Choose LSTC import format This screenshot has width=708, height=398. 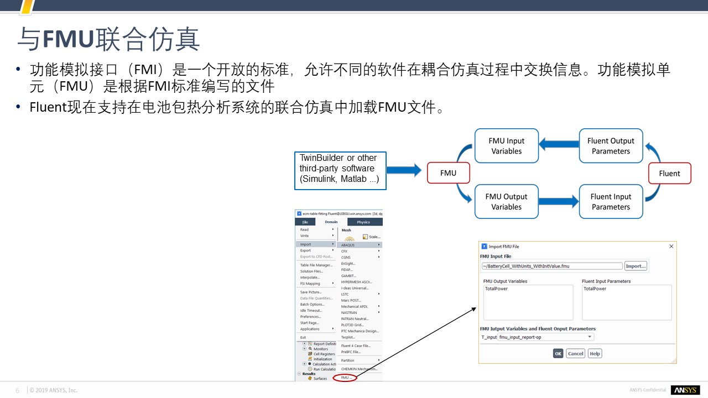click(360, 294)
